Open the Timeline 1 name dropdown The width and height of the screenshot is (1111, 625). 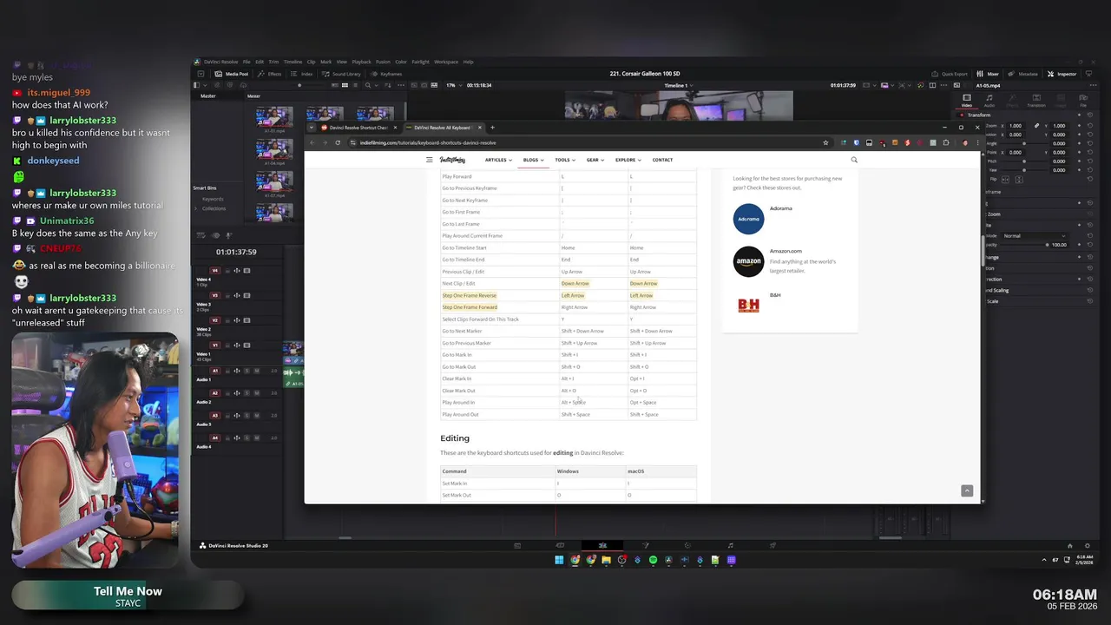[679, 85]
